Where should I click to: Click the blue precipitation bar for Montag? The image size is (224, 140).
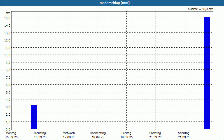click(x=34, y=117)
